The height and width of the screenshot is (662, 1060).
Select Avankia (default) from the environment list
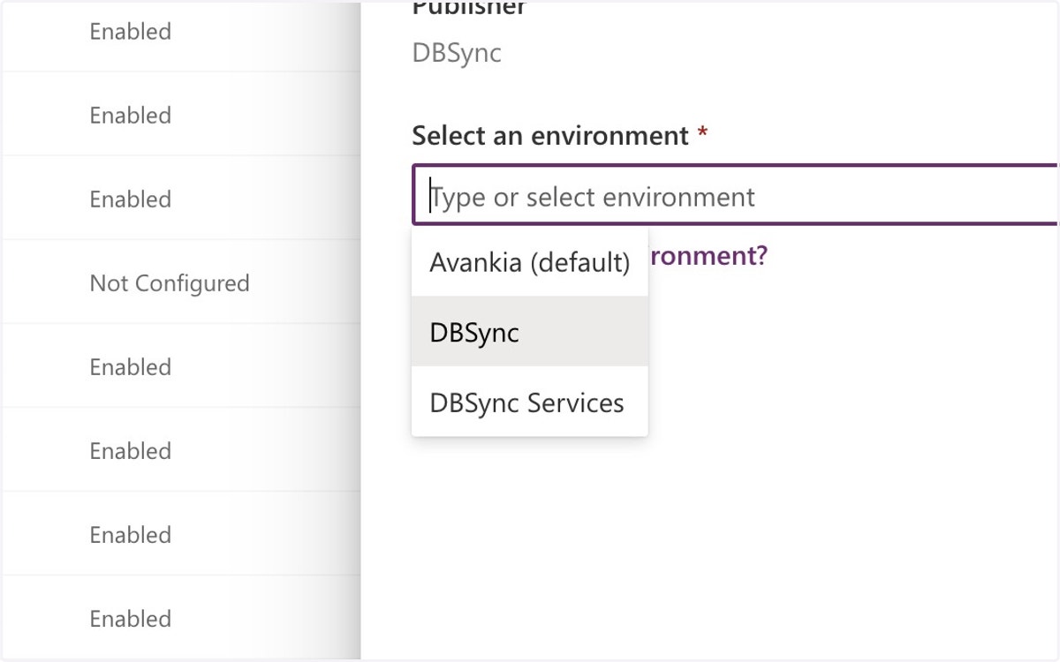coord(530,261)
